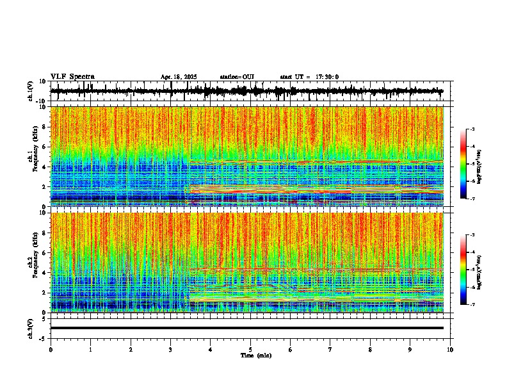This screenshot has width=507, height=392.
Task: Click the ch.1 colorbar log PSD label
Action: (x=479, y=167)
